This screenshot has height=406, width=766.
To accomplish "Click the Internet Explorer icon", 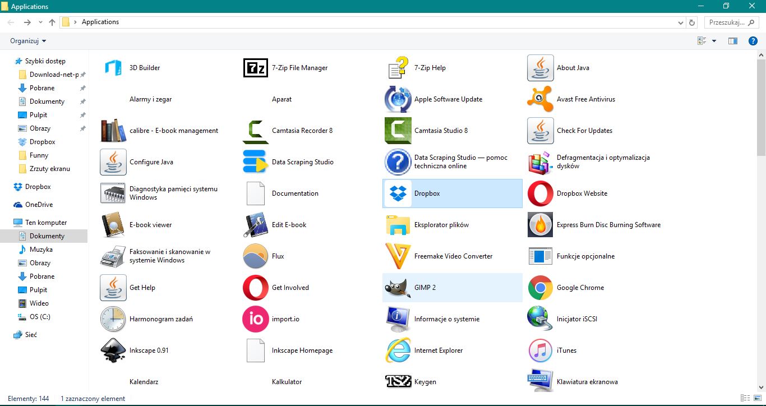I will [x=398, y=350].
